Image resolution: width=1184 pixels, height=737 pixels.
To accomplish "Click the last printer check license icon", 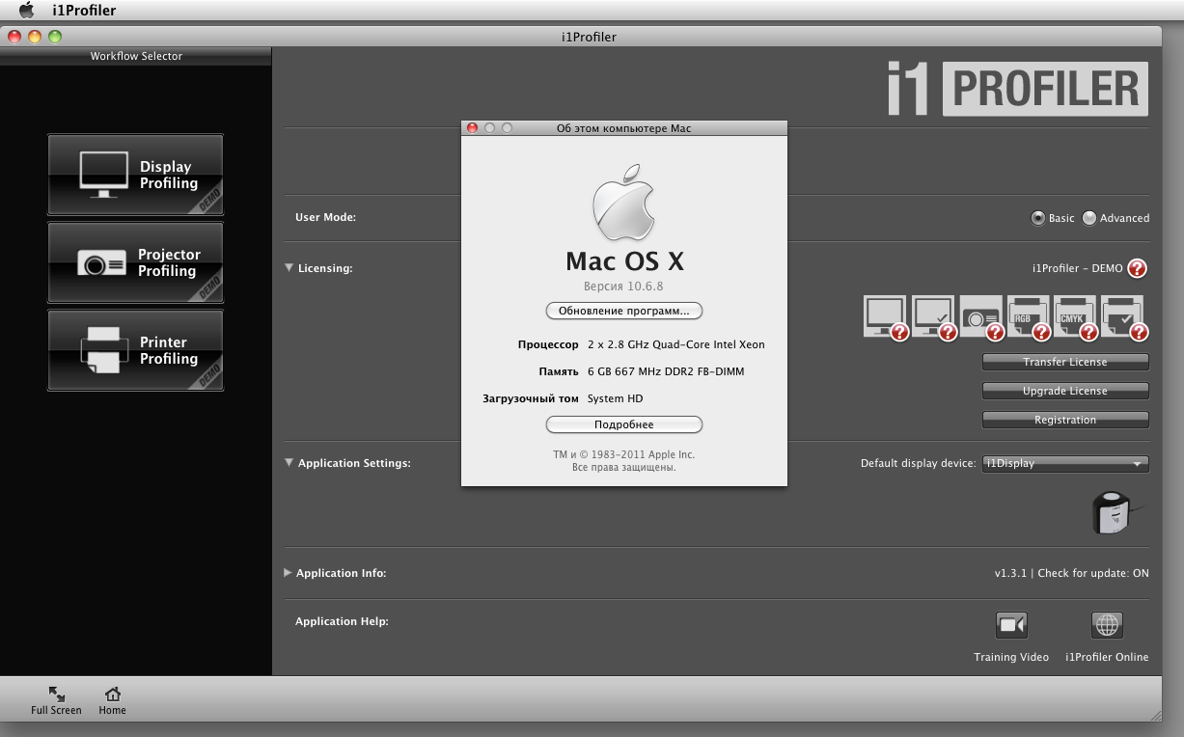I will coord(1124,317).
